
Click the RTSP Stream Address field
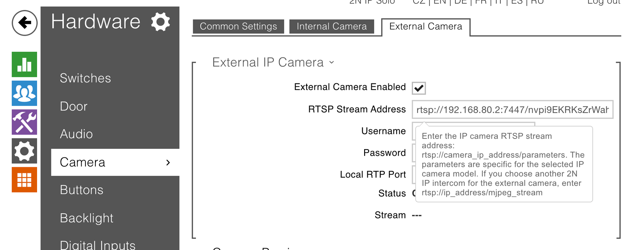[512, 110]
